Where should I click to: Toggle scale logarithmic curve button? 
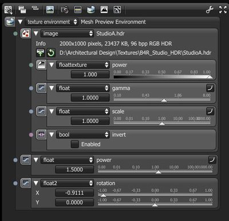210,111
